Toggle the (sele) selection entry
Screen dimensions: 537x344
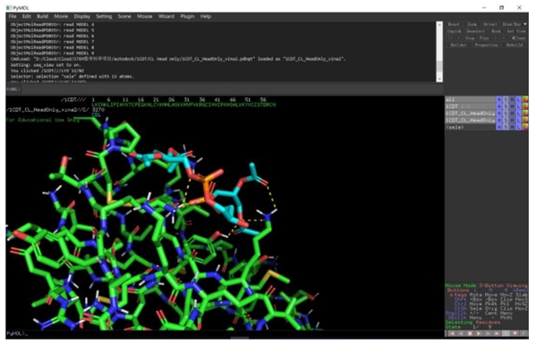point(470,127)
